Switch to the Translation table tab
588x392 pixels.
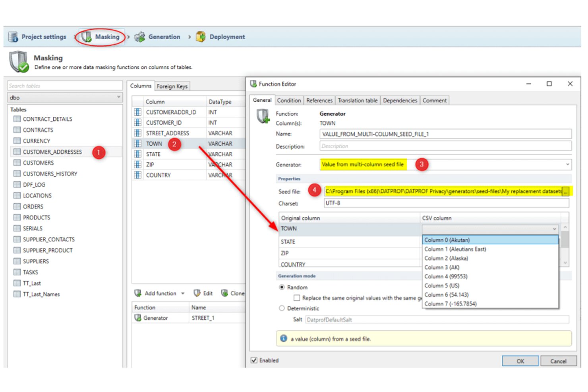tap(358, 100)
